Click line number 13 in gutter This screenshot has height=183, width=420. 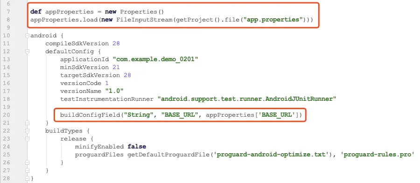click(x=6, y=59)
